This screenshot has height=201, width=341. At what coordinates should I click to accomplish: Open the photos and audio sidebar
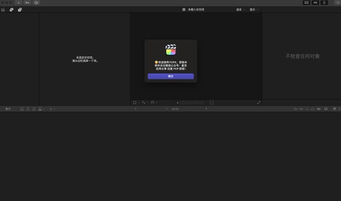(x=11, y=10)
